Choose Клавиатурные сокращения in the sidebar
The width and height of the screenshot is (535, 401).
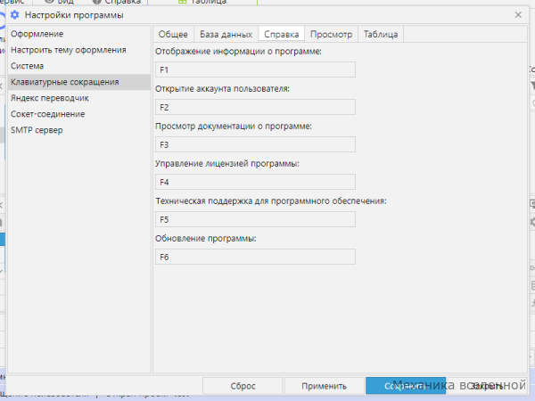(x=78, y=82)
